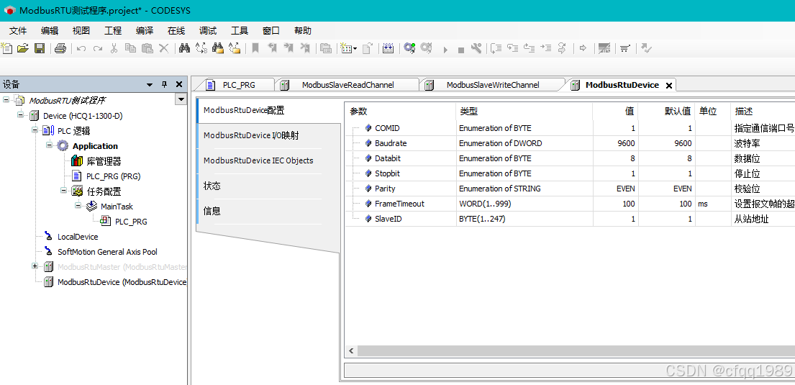Click the flag localization toggle icon

pos(604,49)
